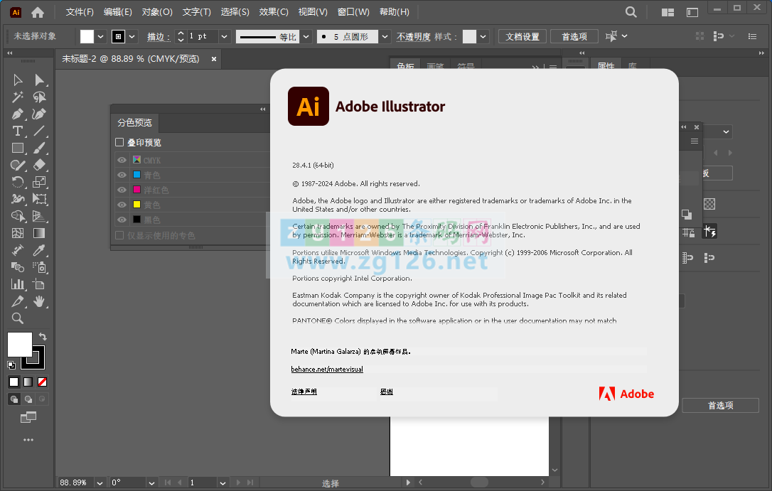Switch to 分色预览 panel tab
The width and height of the screenshot is (772, 491).
coord(135,122)
